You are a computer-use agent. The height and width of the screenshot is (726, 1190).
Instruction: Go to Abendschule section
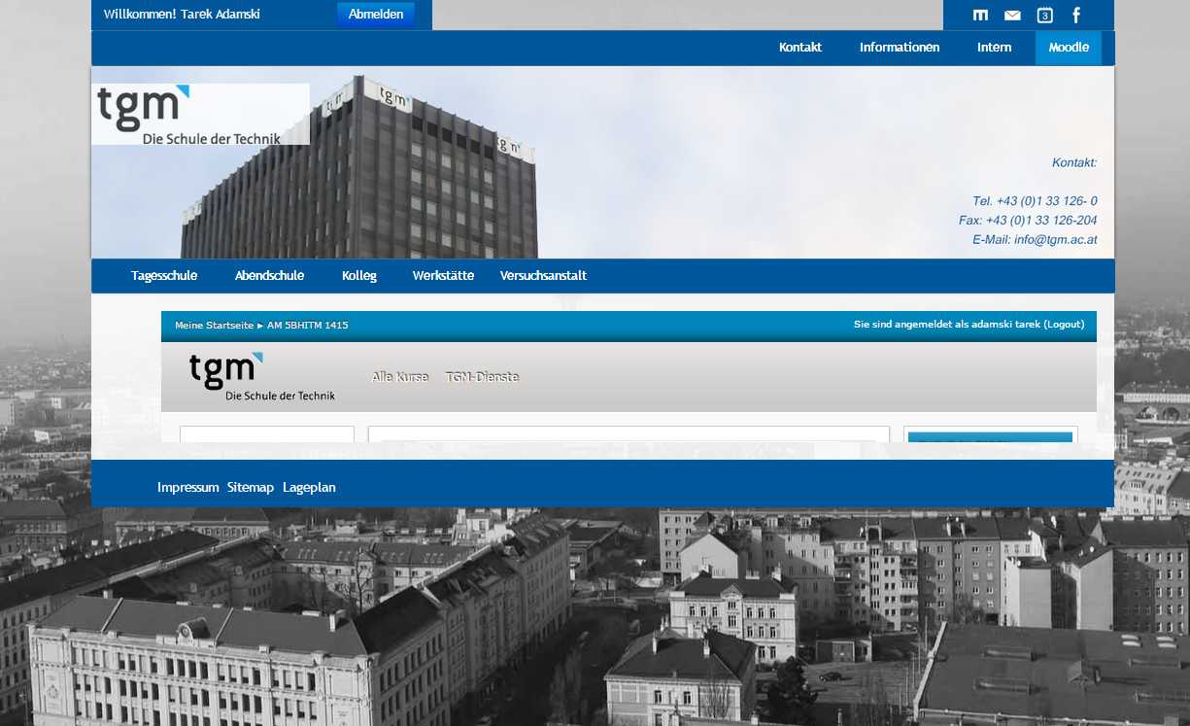[x=269, y=276]
